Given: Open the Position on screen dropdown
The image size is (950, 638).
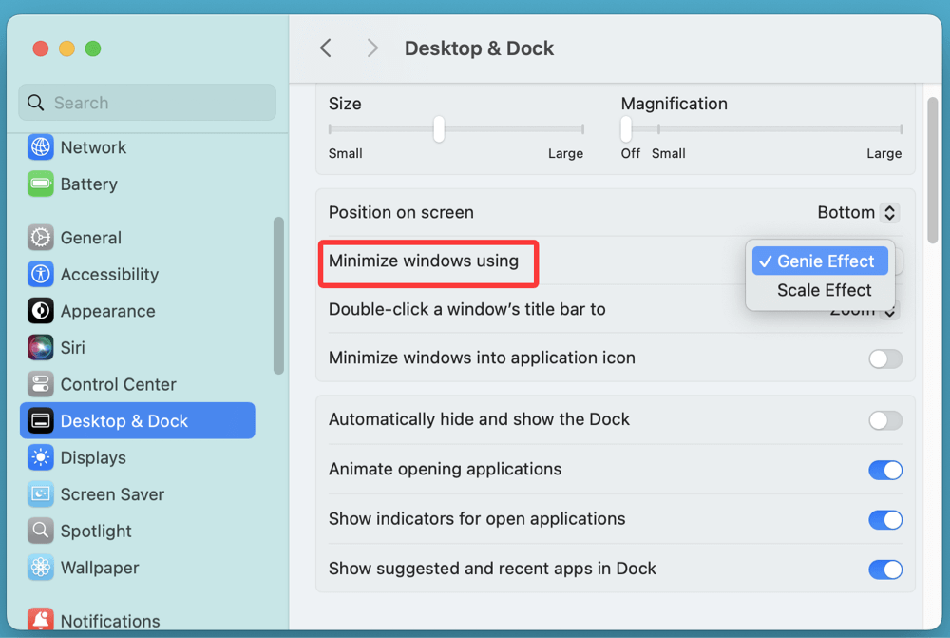Looking at the screenshot, I should pyautogui.click(x=856, y=212).
